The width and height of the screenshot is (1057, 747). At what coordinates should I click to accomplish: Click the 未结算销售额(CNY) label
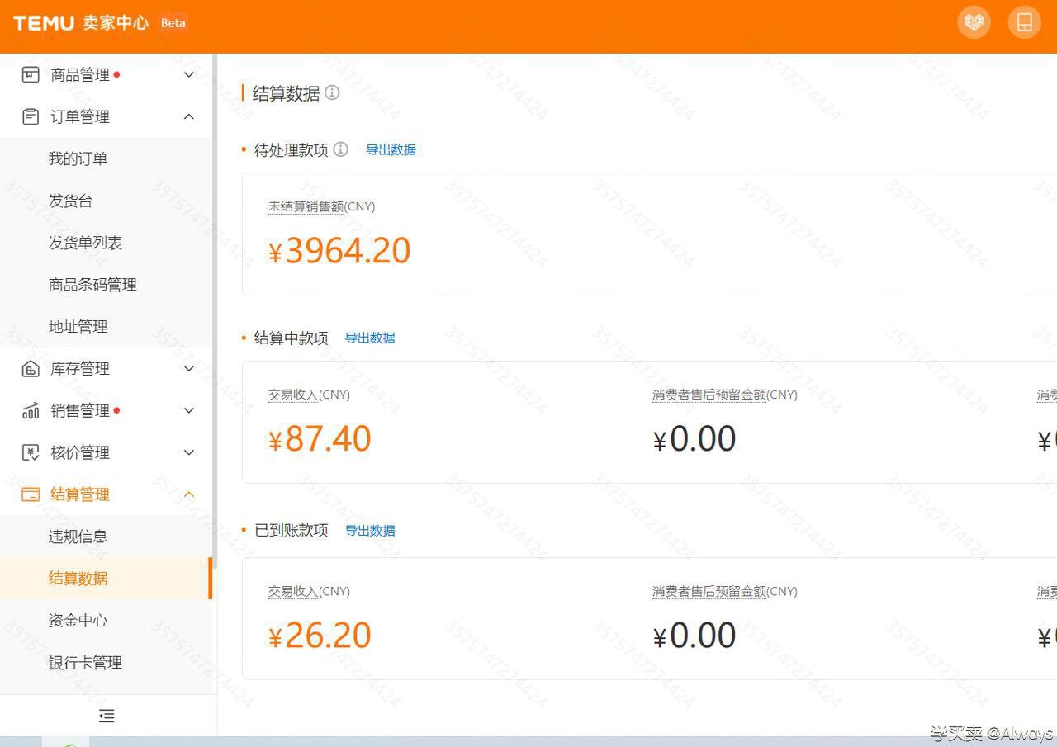click(321, 206)
